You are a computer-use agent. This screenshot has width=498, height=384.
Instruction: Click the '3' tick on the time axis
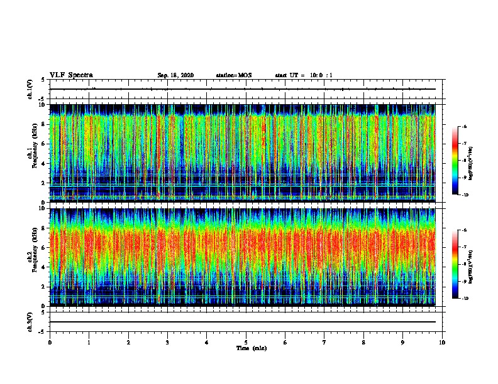tap(167, 343)
